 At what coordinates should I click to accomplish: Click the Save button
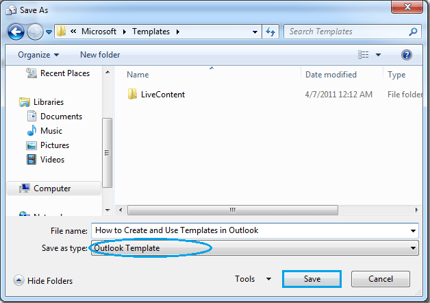click(312, 279)
